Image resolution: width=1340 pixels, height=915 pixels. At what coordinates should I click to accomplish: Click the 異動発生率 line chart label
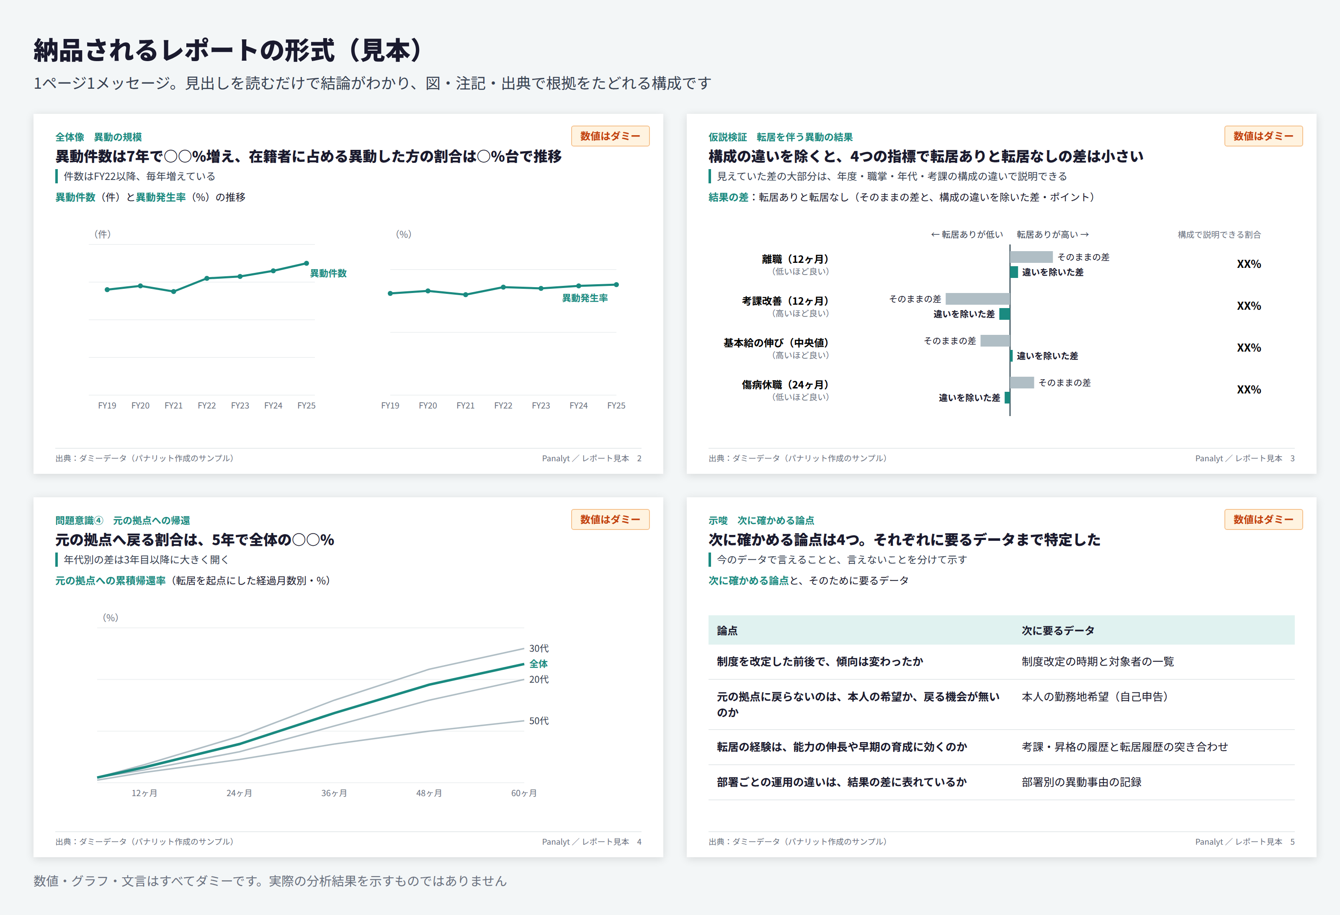(x=585, y=298)
